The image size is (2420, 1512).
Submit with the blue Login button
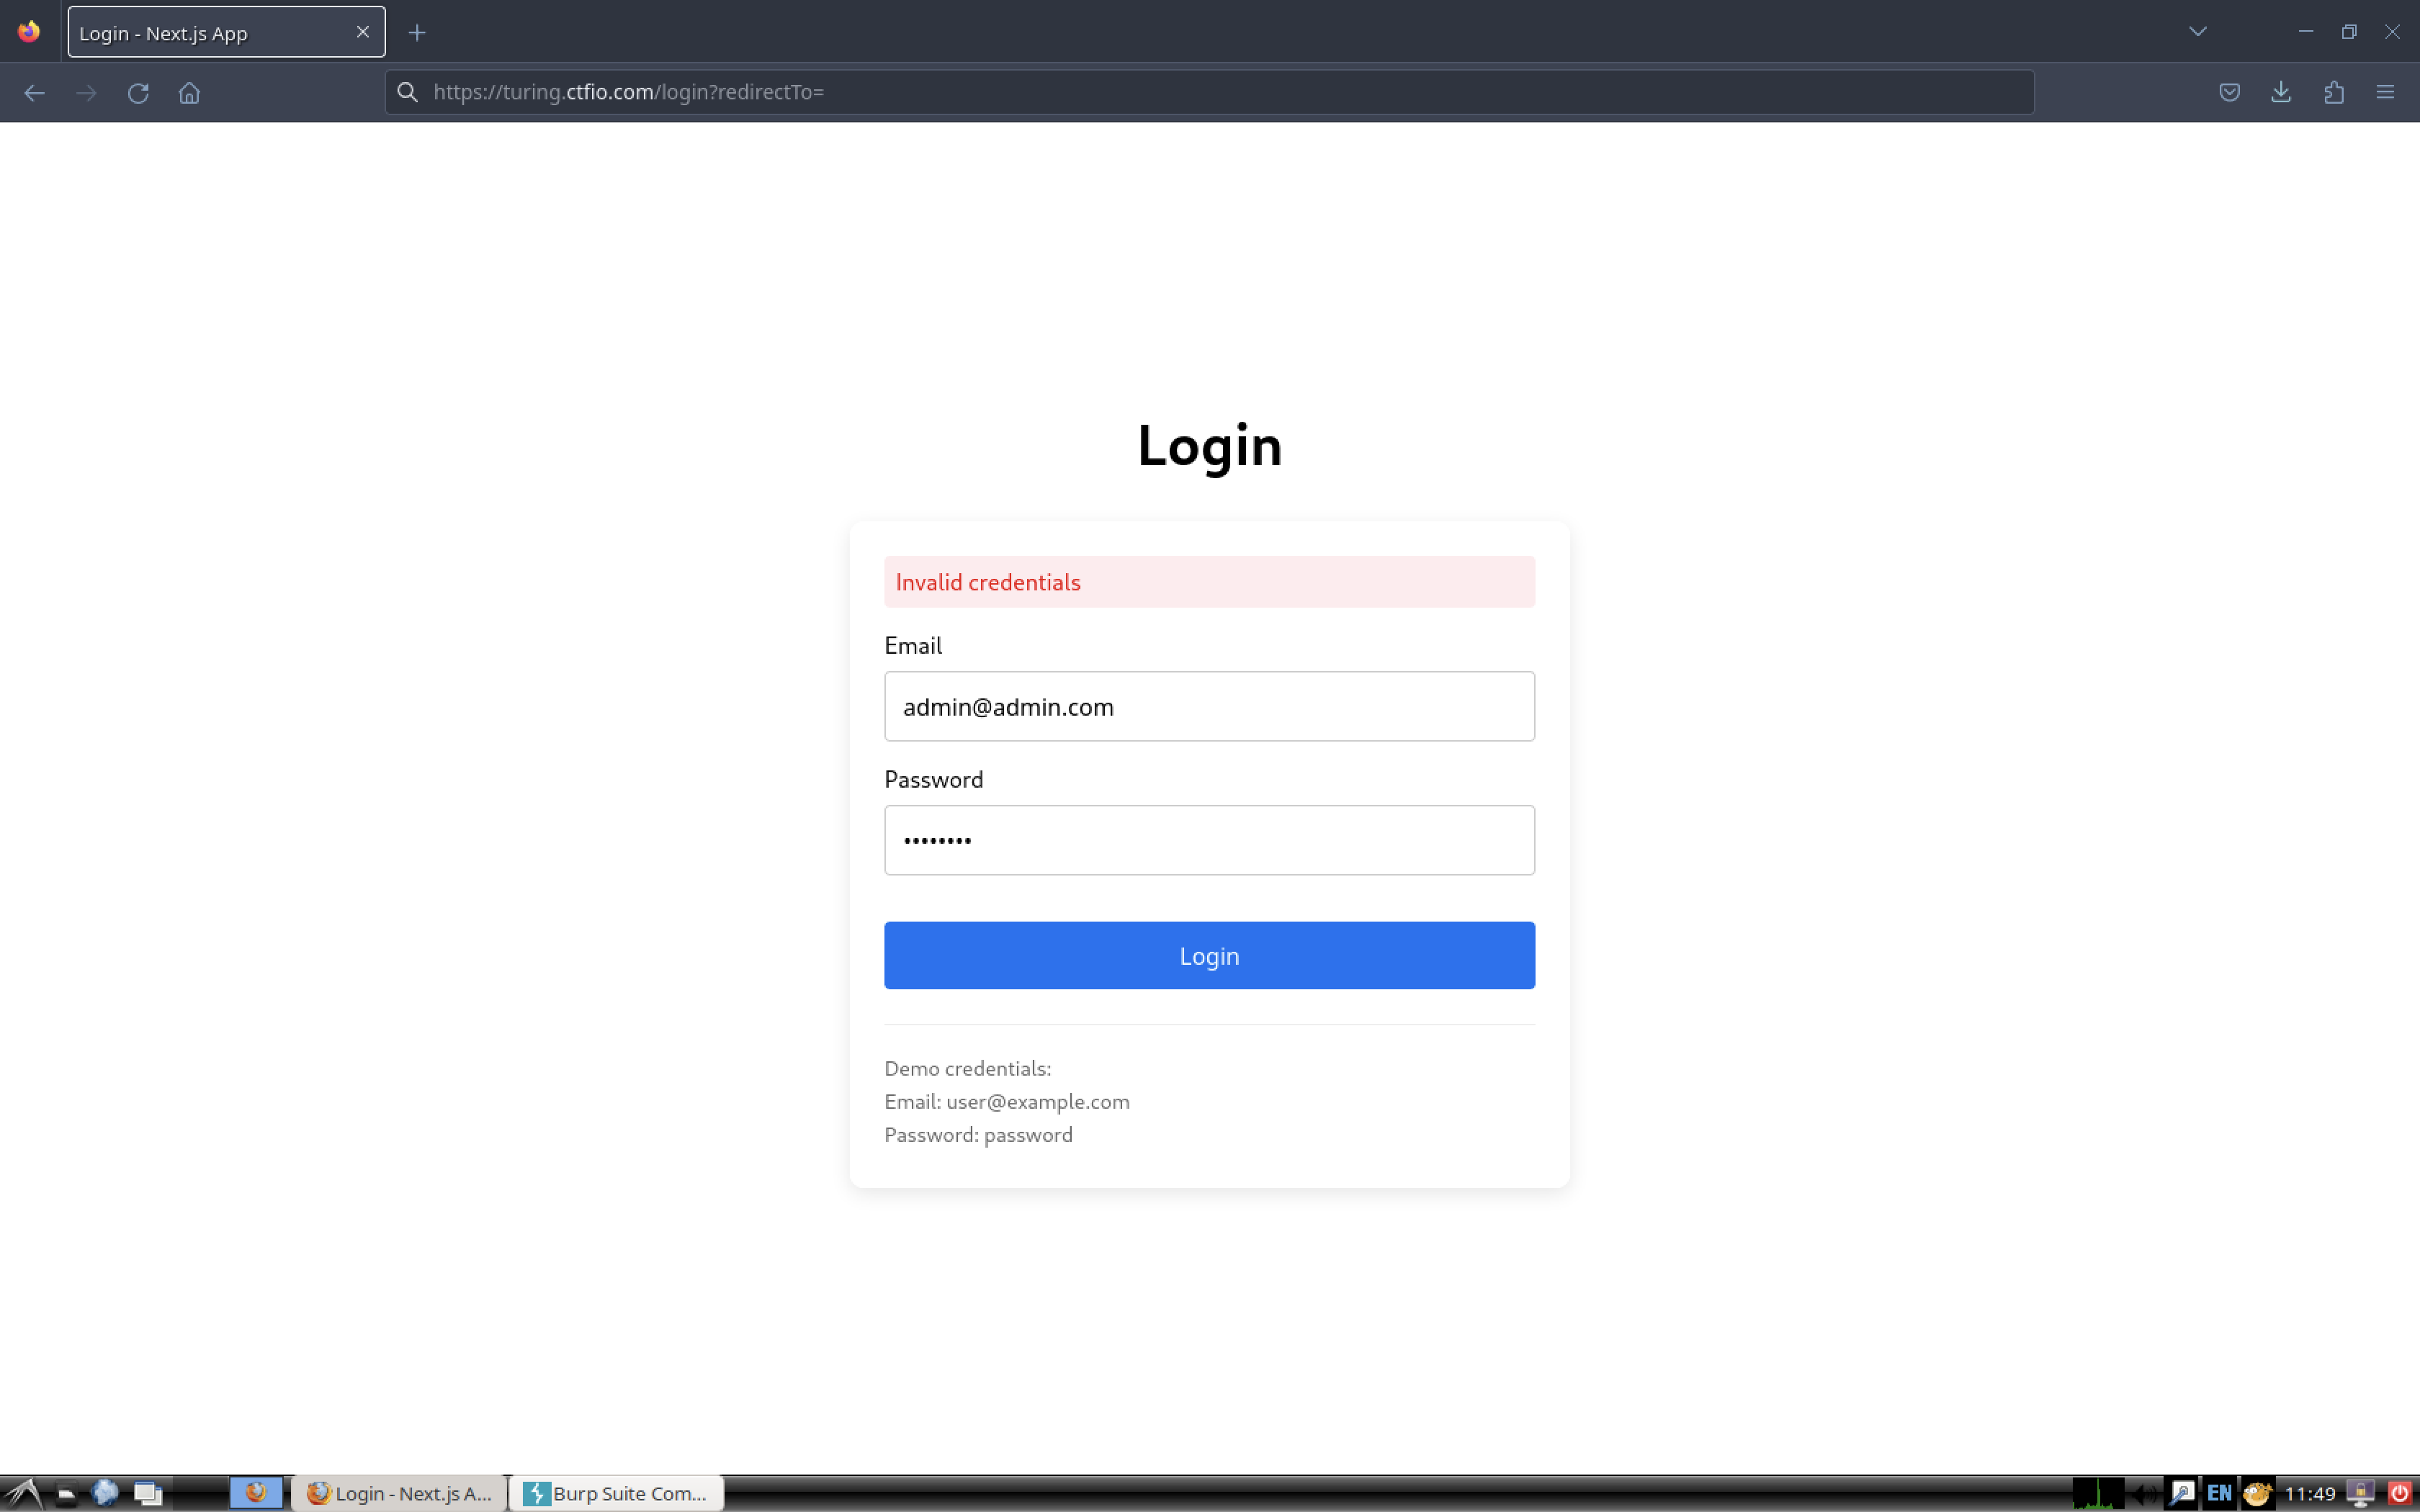[1209, 955]
